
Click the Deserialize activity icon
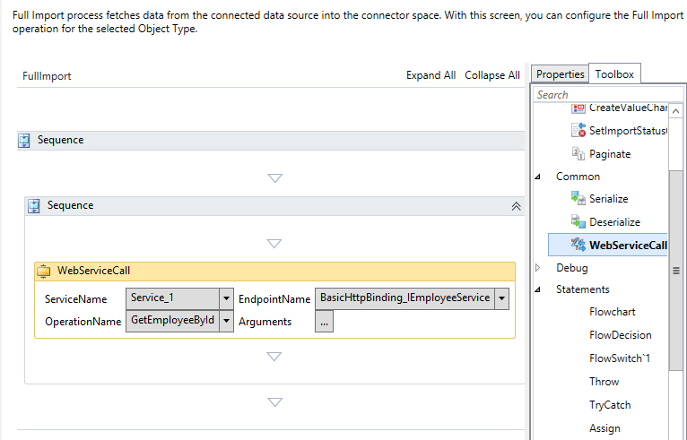point(578,221)
